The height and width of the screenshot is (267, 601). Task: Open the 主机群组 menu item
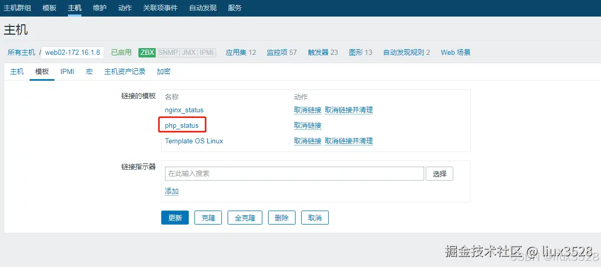tap(17, 8)
